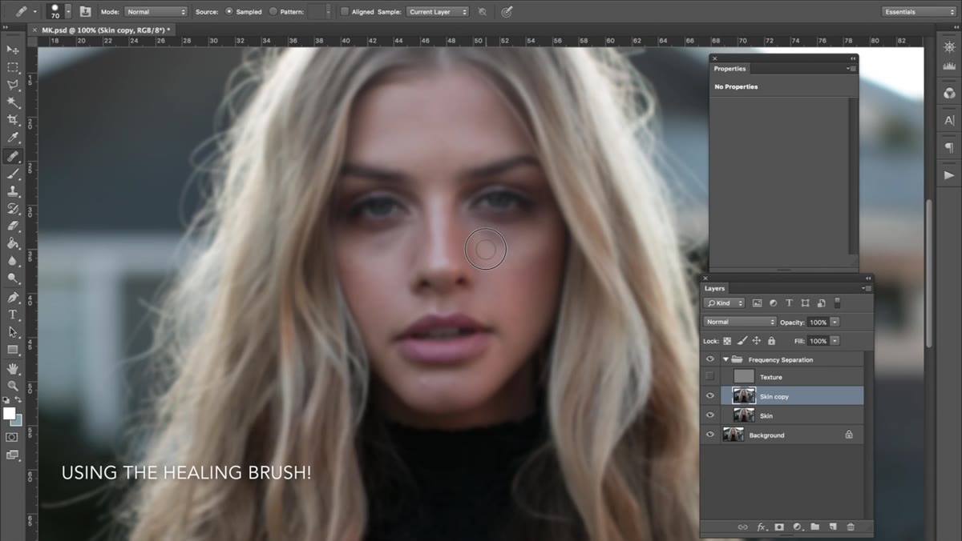Open the Essentials workspace dropdown
Viewport: 962px width, 541px height.
919,12
